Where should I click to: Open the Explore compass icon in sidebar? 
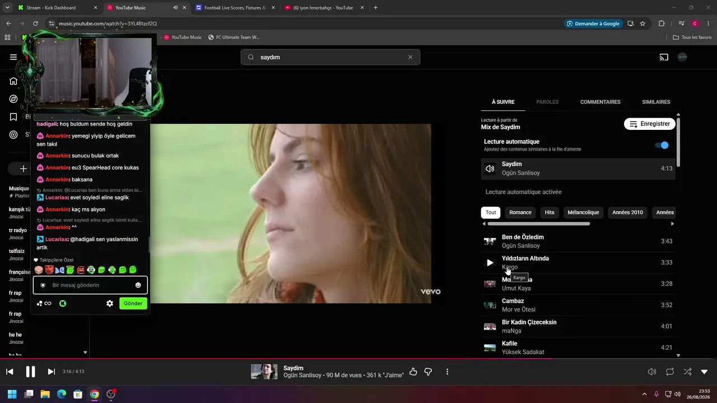(13, 99)
